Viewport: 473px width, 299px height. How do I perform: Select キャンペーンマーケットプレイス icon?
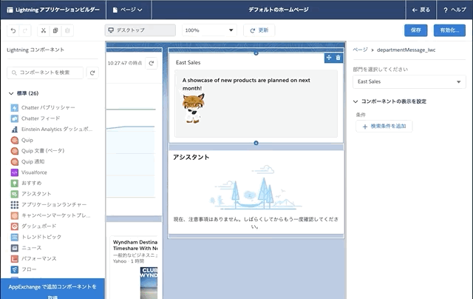pyautogui.click(x=15, y=215)
